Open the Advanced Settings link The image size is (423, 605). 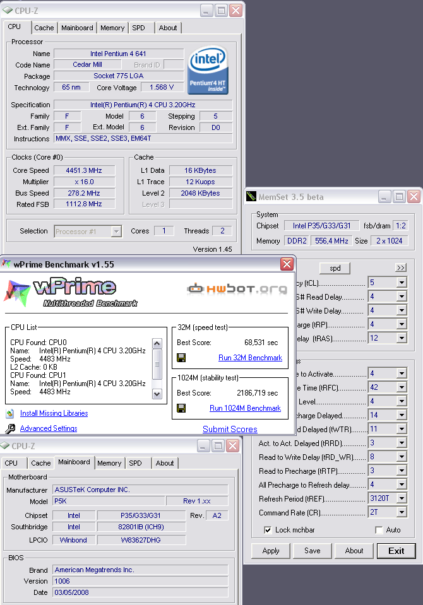49,428
